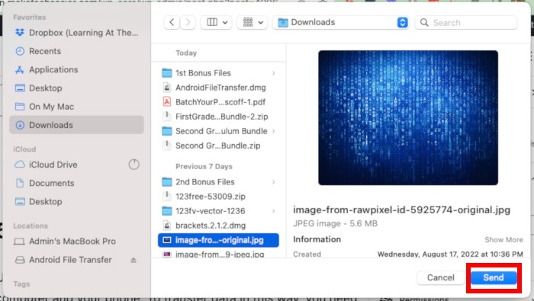534x301 pixels.
Task: Select Recents in the sidebar
Action: coord(76,51)
